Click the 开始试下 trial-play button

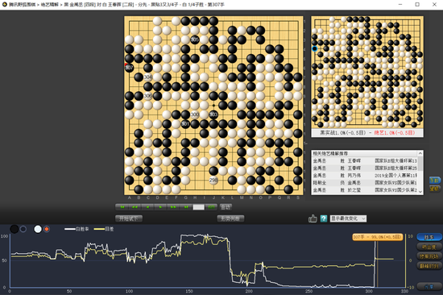129,218
